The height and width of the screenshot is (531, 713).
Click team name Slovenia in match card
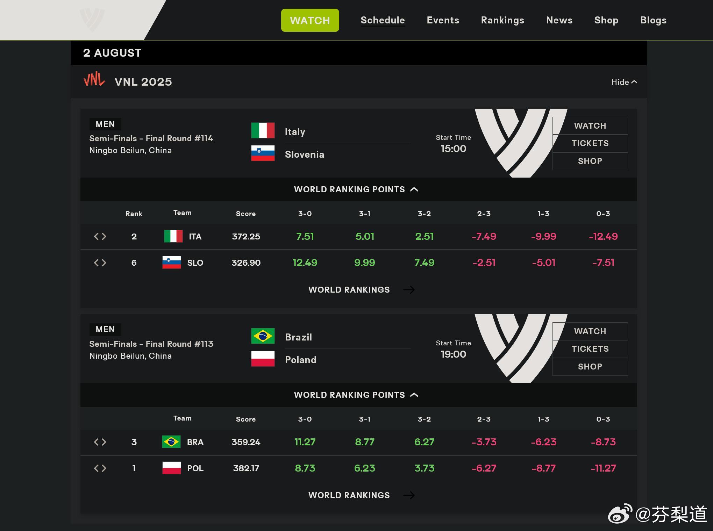(304, 155)
